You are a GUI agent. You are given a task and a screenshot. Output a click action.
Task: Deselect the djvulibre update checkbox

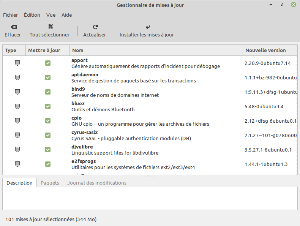48,150
